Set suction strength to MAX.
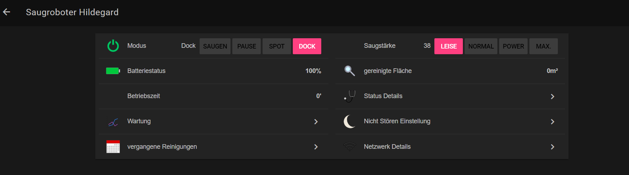 point(543,46)
